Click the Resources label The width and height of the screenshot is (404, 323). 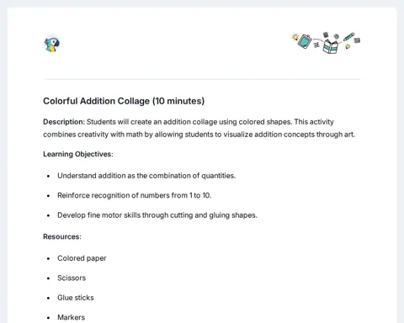[x=62, y=236]
